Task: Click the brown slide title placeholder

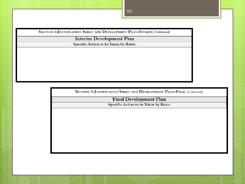Action: click(171, 8)
